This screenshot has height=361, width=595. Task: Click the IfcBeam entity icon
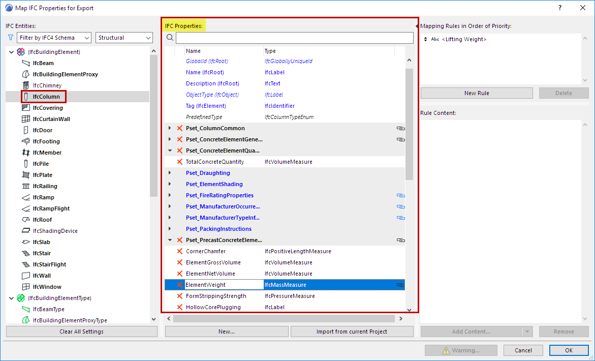(x=26, y=63)
